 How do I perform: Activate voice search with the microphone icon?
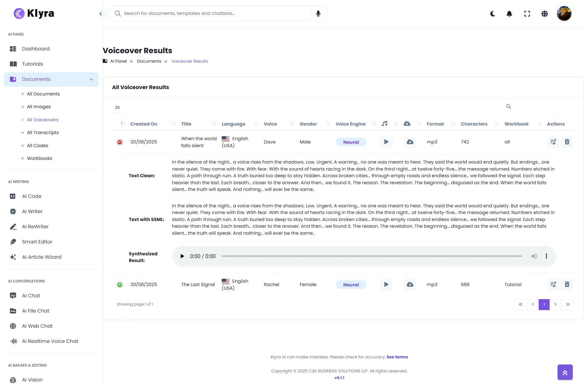(318, 13)
